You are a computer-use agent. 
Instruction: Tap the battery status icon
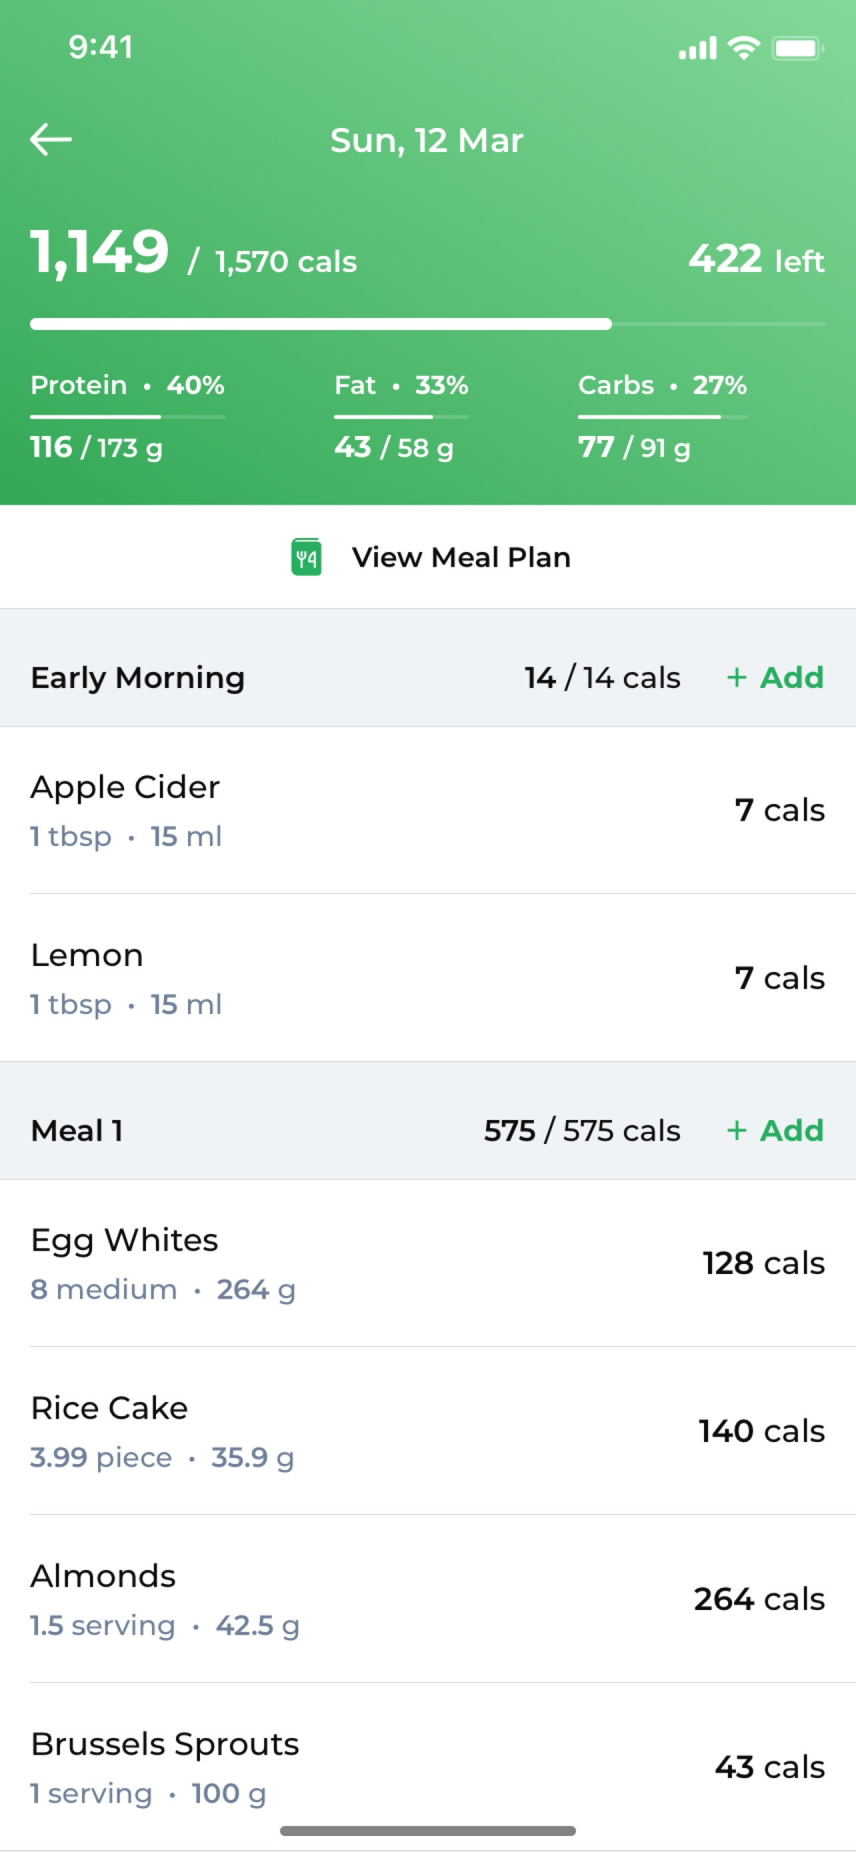coord(798,48)
